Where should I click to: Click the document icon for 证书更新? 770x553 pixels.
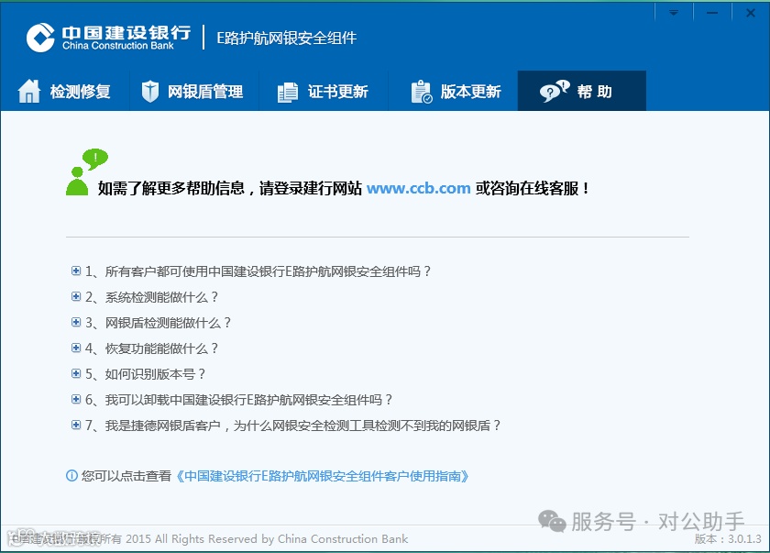[x=288, y=93]
